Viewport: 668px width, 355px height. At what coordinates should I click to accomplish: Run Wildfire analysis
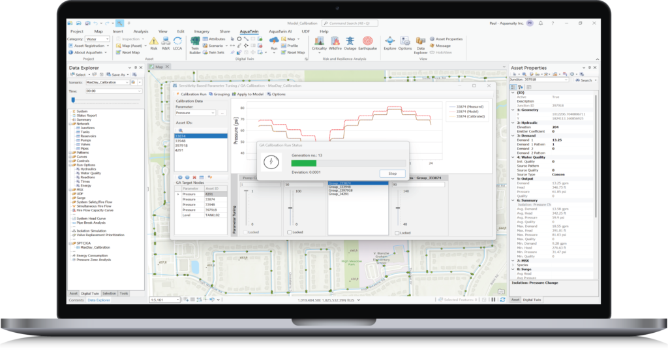[x=335, y=44]
